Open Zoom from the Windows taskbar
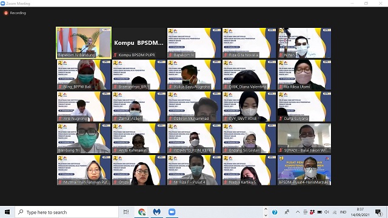 click(x=172, y=212)
